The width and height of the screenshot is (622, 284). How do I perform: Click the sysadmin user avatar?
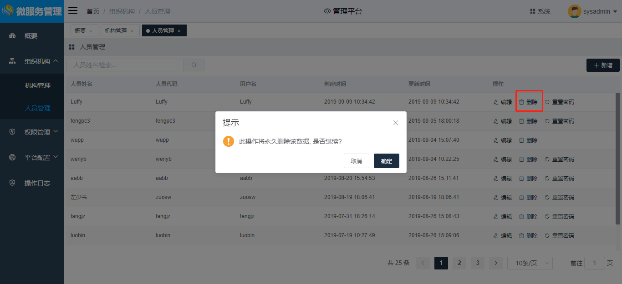tap(574, 11)
